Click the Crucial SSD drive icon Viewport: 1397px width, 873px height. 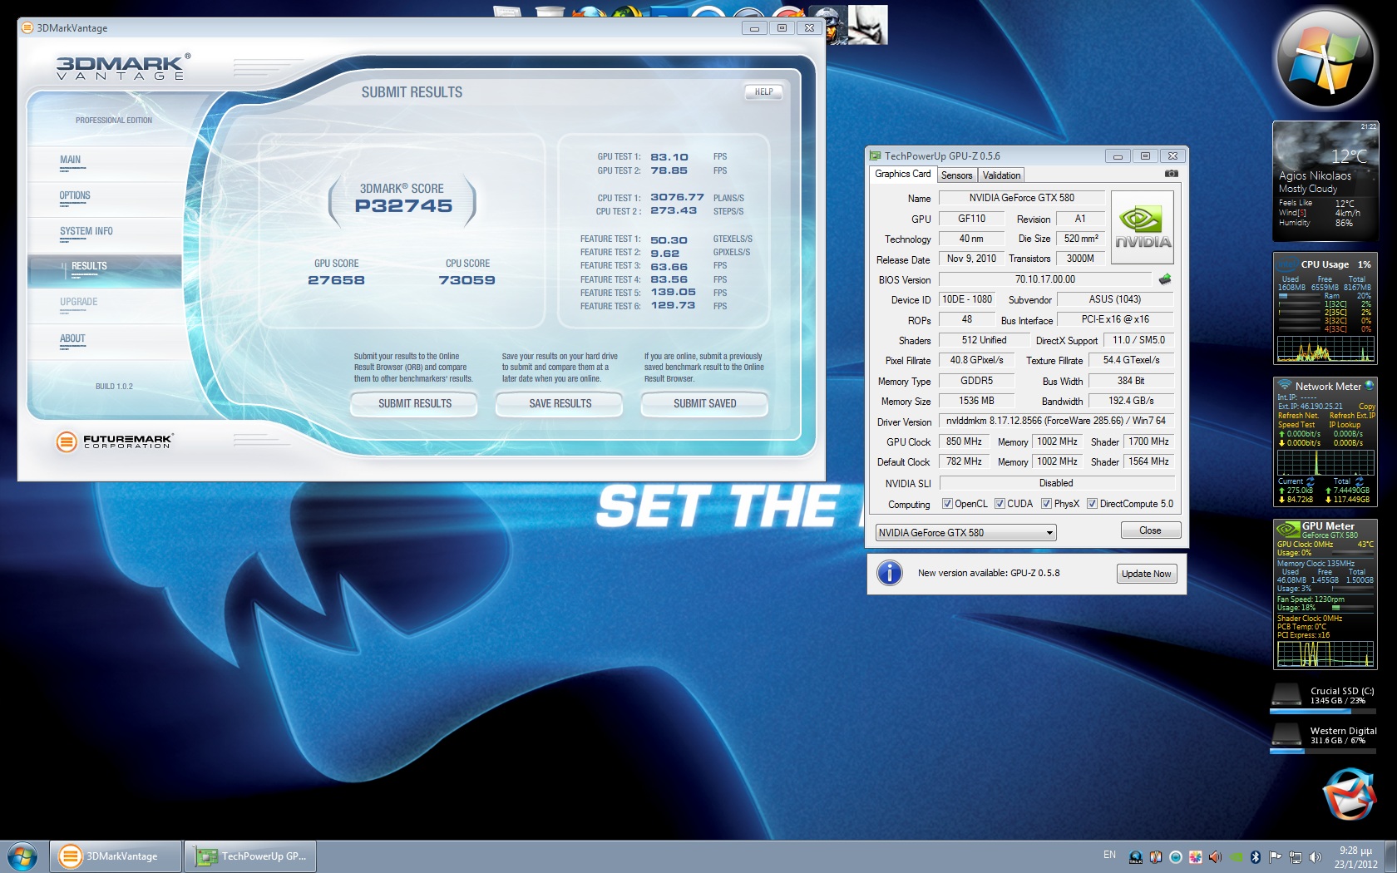[1286, 695]
